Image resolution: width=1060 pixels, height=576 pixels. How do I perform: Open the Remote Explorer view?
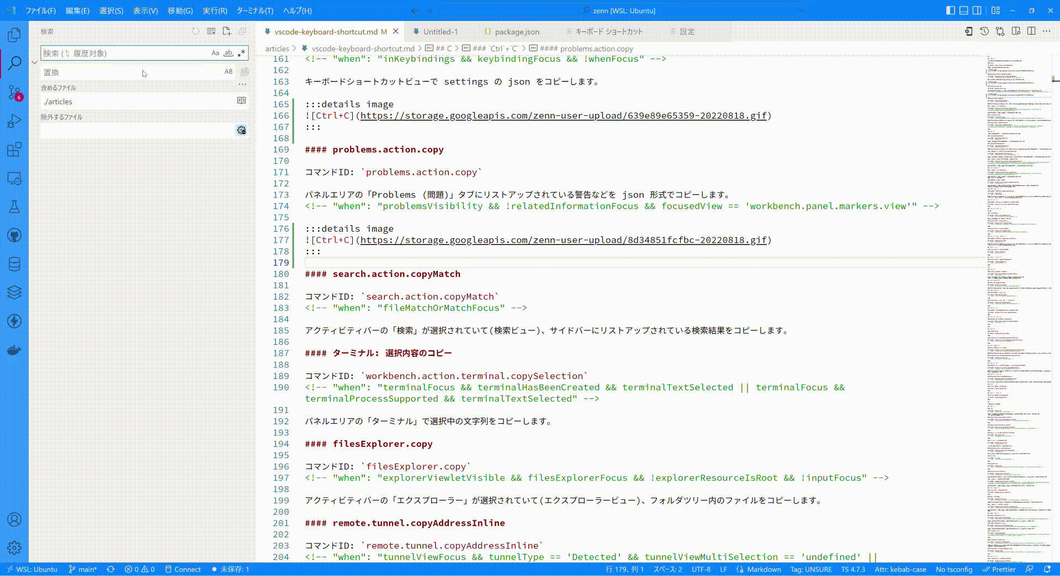pos(14,178)
